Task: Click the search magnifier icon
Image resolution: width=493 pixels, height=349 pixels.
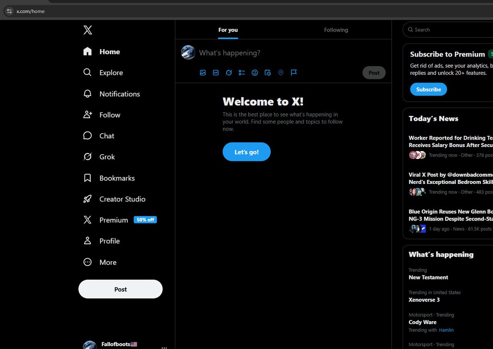Action: coord(410,30)
